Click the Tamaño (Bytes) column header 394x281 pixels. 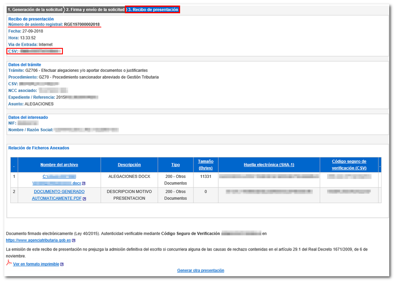click(x=205, y=165)
